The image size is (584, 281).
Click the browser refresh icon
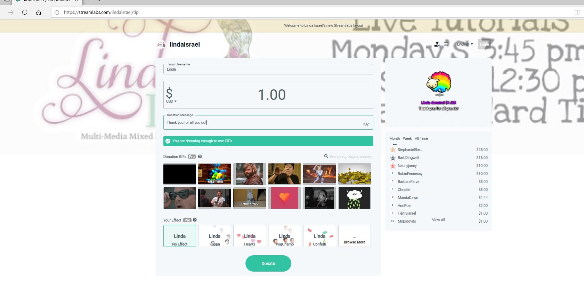click(24, 12)
